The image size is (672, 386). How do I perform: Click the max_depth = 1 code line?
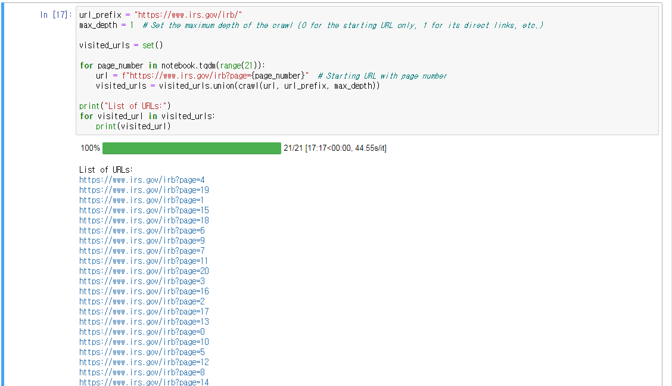pyautogui.click(x=311, y=25)
